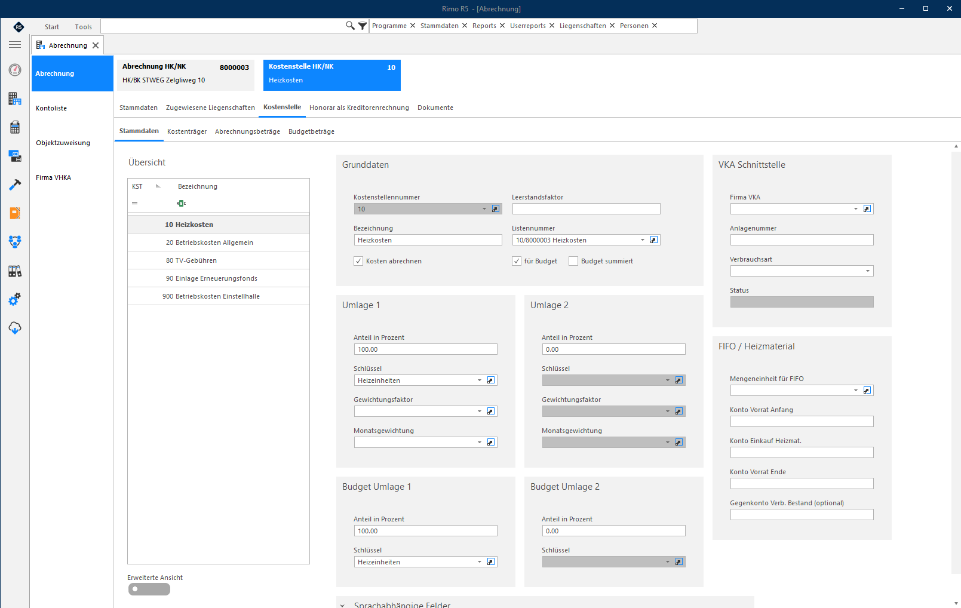Open the cloud download icon in the sidebar
This screenshot has width=961, height=608.
click(15, 328)
